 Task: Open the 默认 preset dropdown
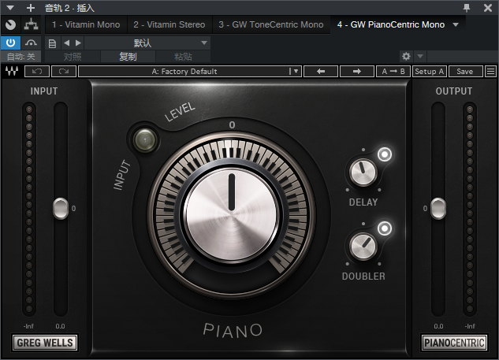[147, 43]
